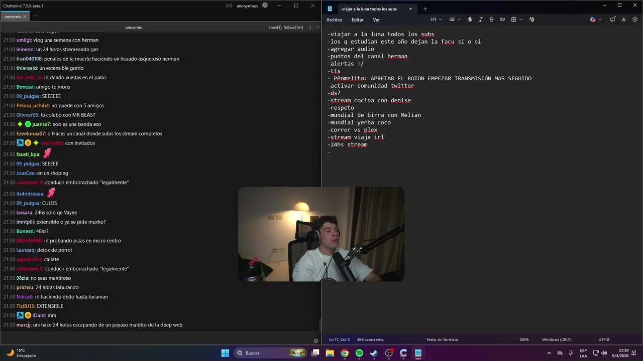Clear formatting with the Notepad toolbar icon

click(x=531, y=20)
